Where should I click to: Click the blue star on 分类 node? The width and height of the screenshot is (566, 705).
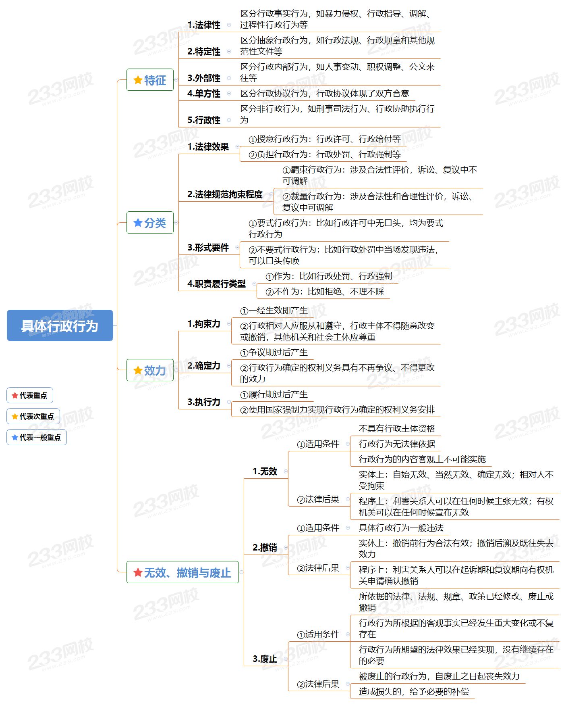tap(138, 223)
